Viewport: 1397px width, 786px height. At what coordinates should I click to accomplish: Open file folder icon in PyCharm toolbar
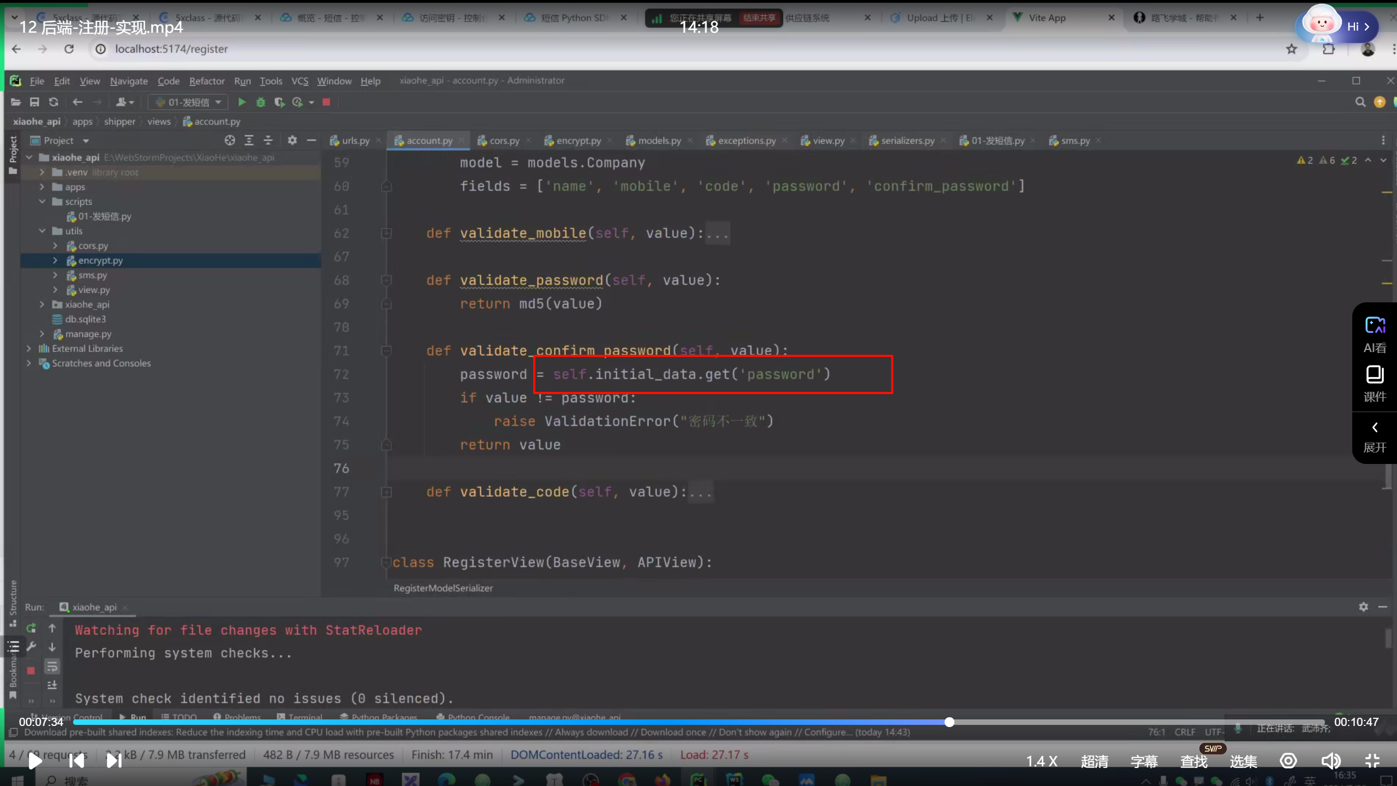coord(16,102)
